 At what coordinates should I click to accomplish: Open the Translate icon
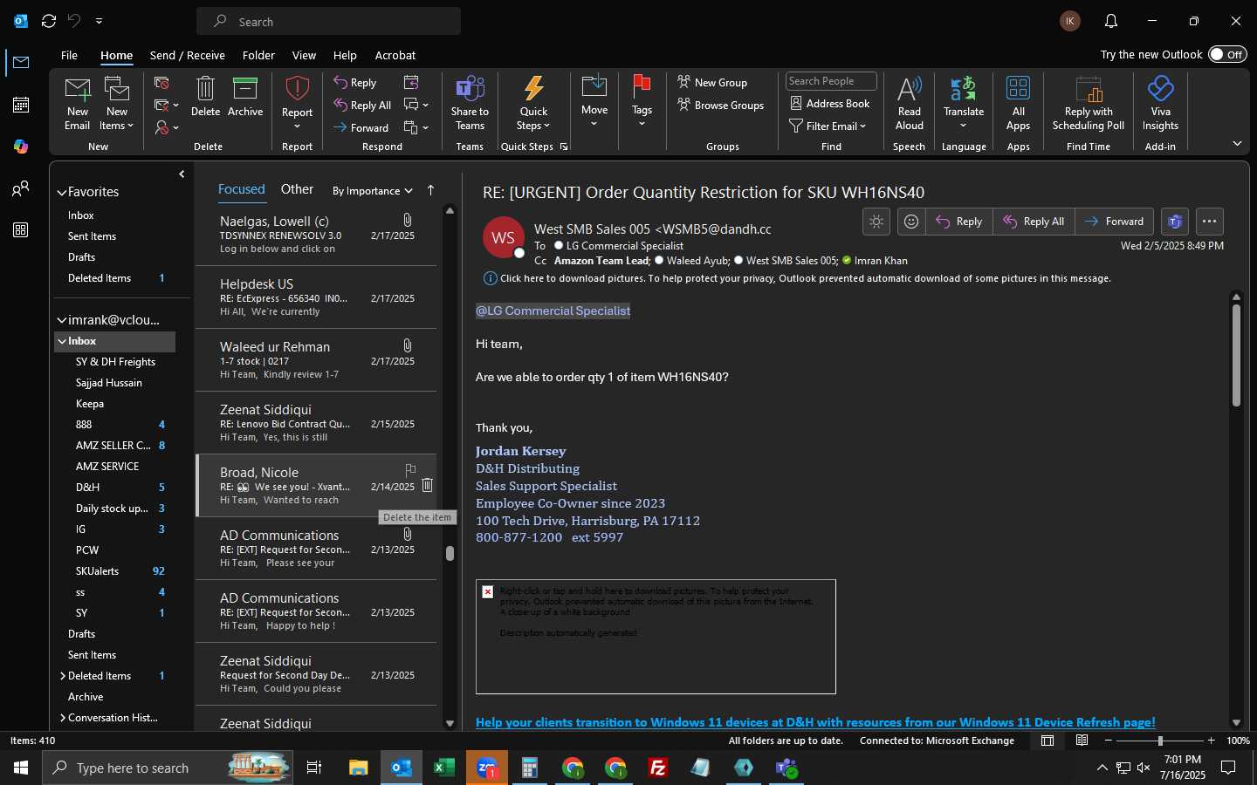tap(964, 102)
